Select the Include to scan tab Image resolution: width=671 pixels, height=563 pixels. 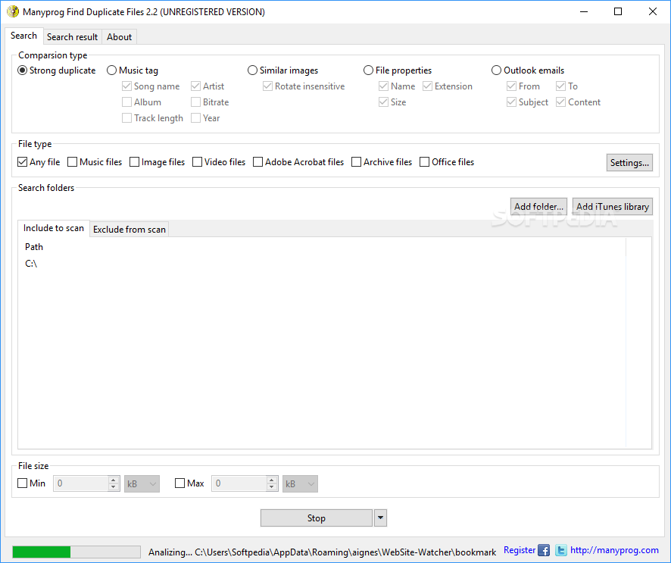pyautogui.click(x=54, y=228)
